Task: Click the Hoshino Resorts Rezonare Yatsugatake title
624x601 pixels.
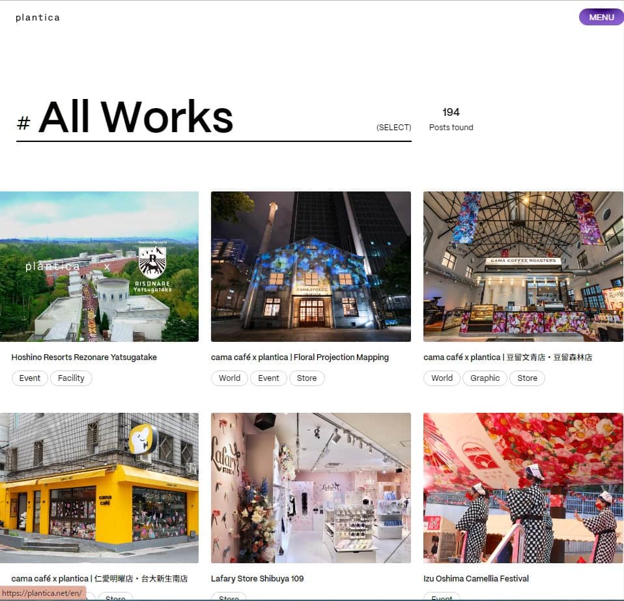Action: coord(84,357)
